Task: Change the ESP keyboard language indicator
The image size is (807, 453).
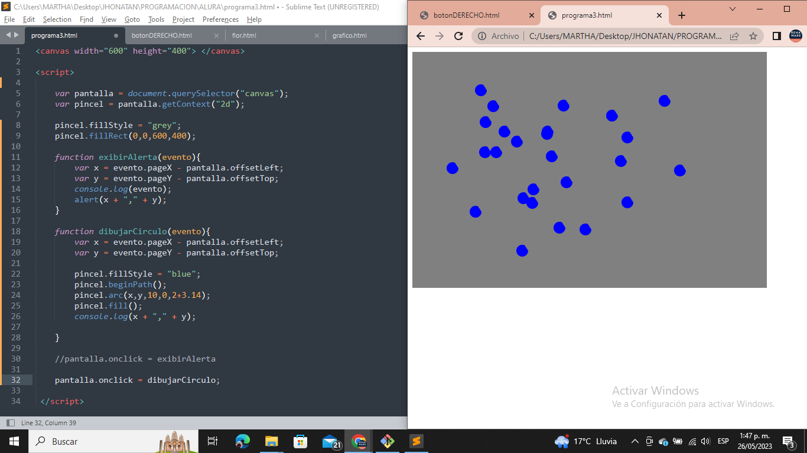Action: 723,441
